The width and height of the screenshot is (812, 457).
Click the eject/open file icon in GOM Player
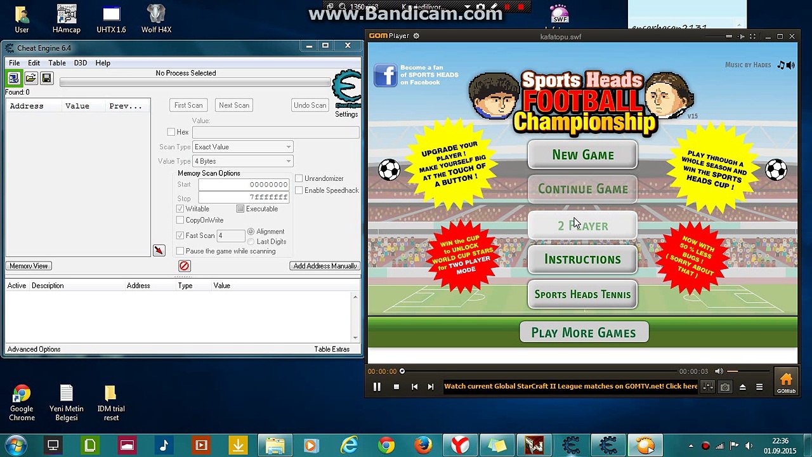pos(742,387)
